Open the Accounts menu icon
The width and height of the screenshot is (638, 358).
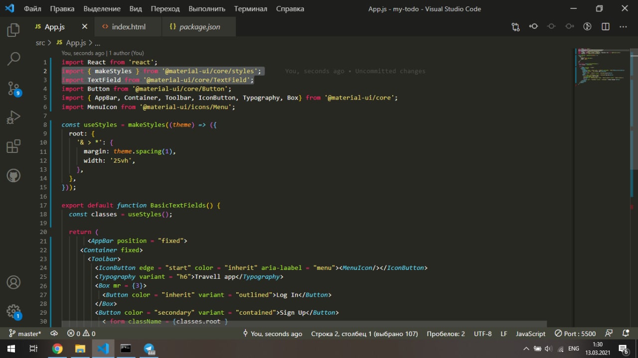click(x=13, y=282)
